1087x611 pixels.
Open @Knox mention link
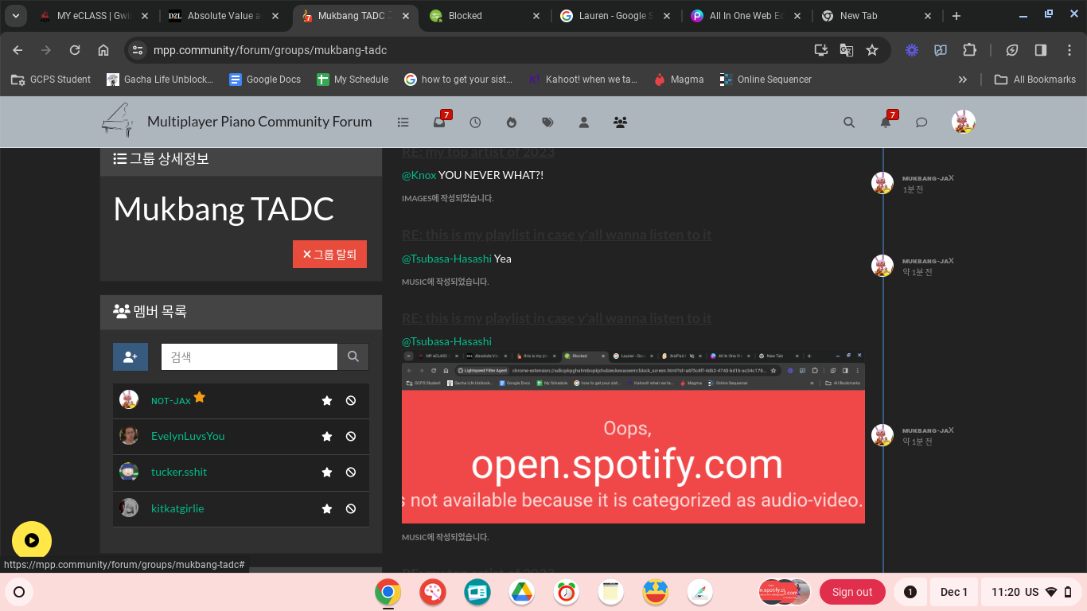point(419,175)
